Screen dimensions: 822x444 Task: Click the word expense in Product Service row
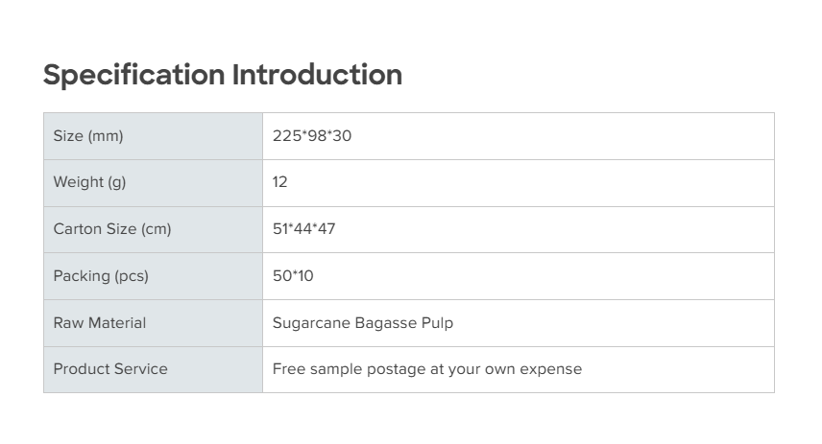coord(550,369)
